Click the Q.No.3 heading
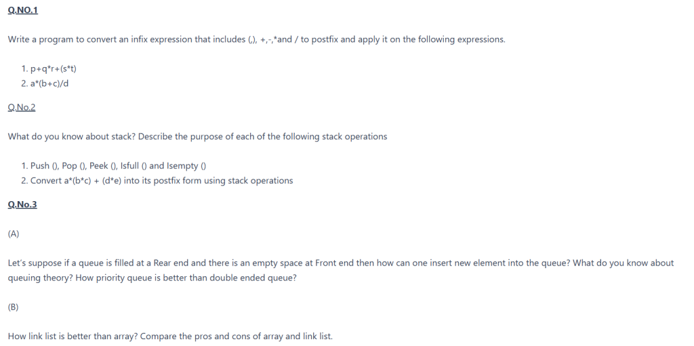This screenshot has width=694, height=346. 22,204
